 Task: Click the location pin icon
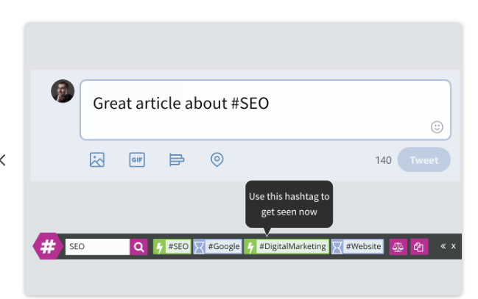pyautogui.click(x=217, y=159)
